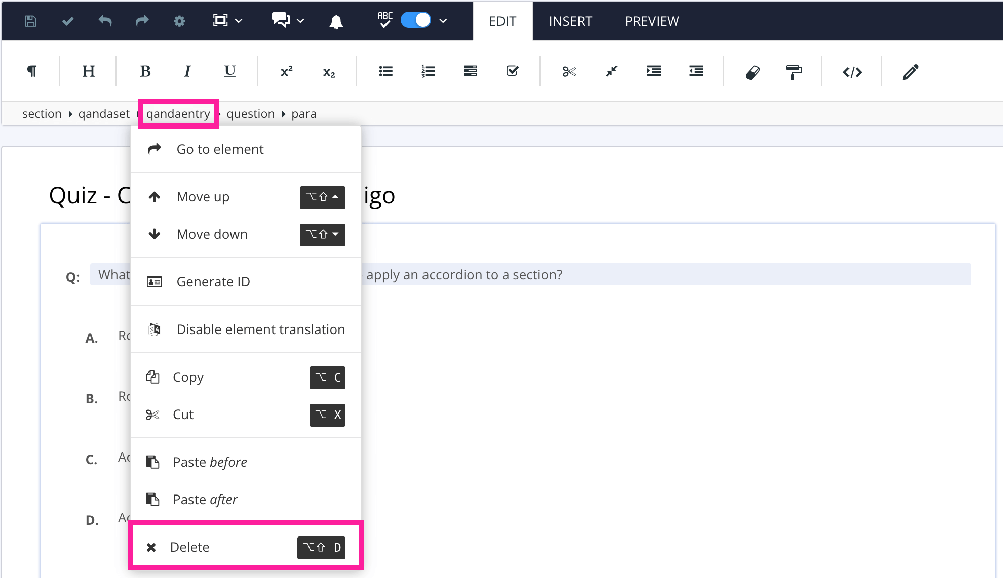The height and width of the screenshot is (578, 1003).
Task: Insert a numbered list
Action: tap(428, 71)
